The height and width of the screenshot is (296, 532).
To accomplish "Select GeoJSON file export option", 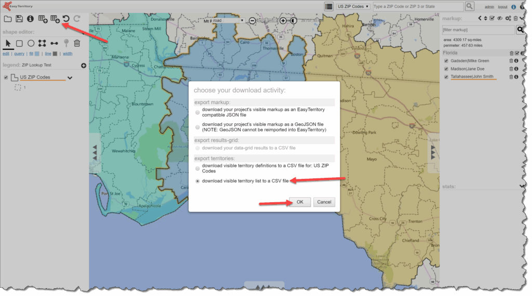I will [x=197, y=128].
